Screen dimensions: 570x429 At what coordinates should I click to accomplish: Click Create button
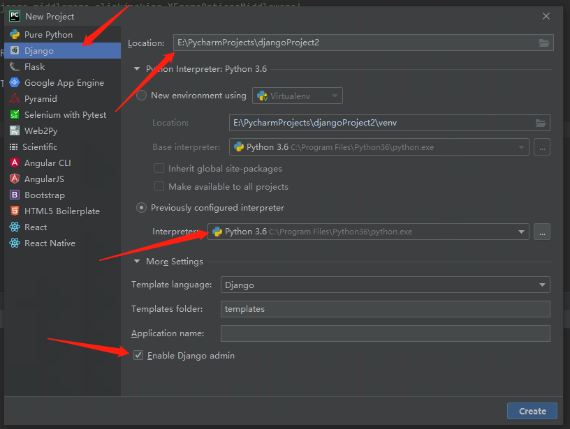coord(532,411)
